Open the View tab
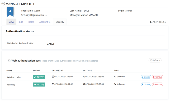Viewport: 170px width, 104px height. tap(11, 22)
